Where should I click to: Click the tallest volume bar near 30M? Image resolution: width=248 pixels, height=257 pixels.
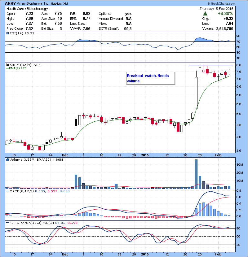(196, 174)
